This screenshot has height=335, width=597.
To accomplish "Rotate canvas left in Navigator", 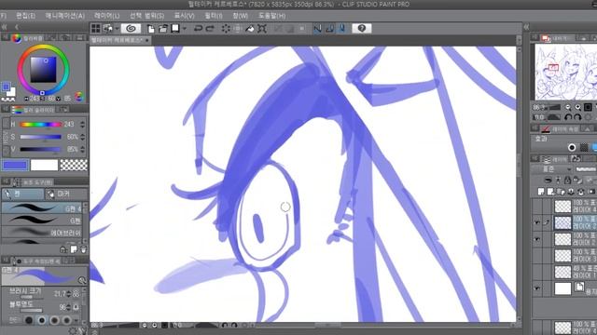I will (568, 117).
